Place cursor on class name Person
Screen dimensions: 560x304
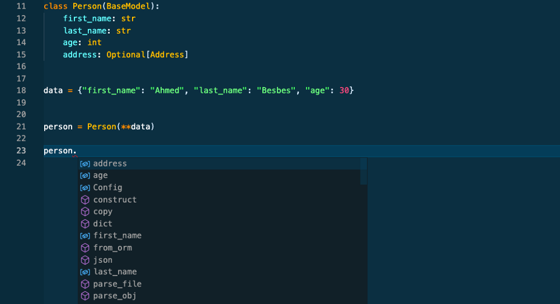87,6
